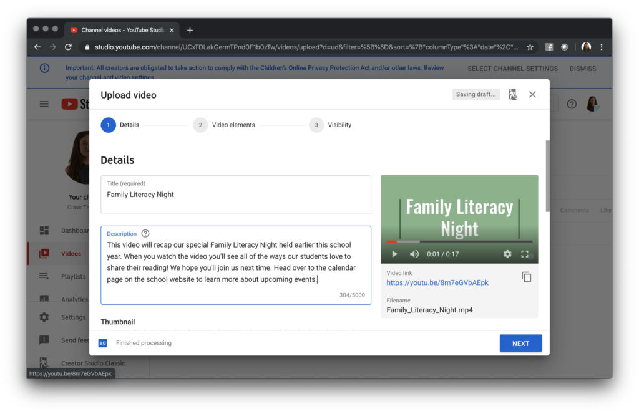This screenshot has height=414, width=639.
Task: Click the 0:01 / 0:17 time display
Action: pos(442,254)
